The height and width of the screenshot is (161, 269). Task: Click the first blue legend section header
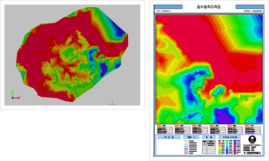pyautogui.click(x=169, y=137)
